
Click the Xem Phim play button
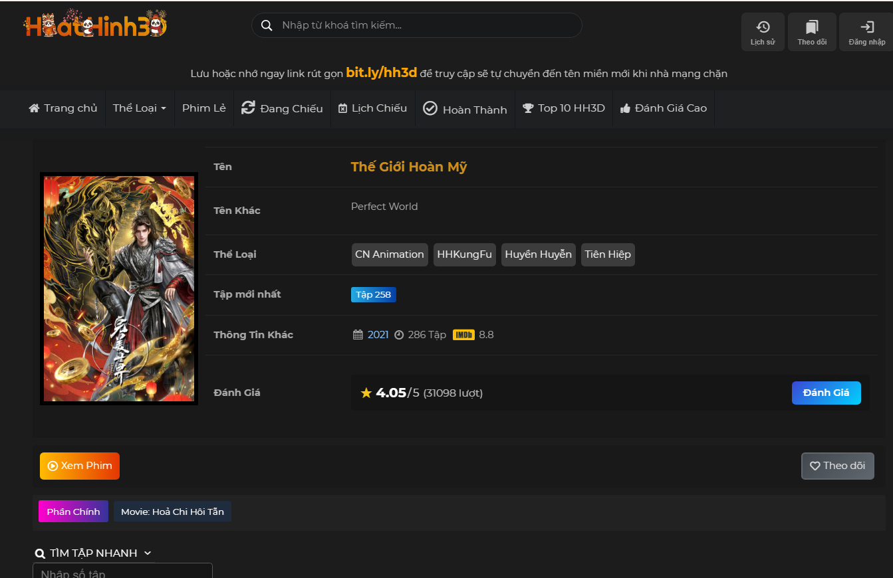point(80,466)
